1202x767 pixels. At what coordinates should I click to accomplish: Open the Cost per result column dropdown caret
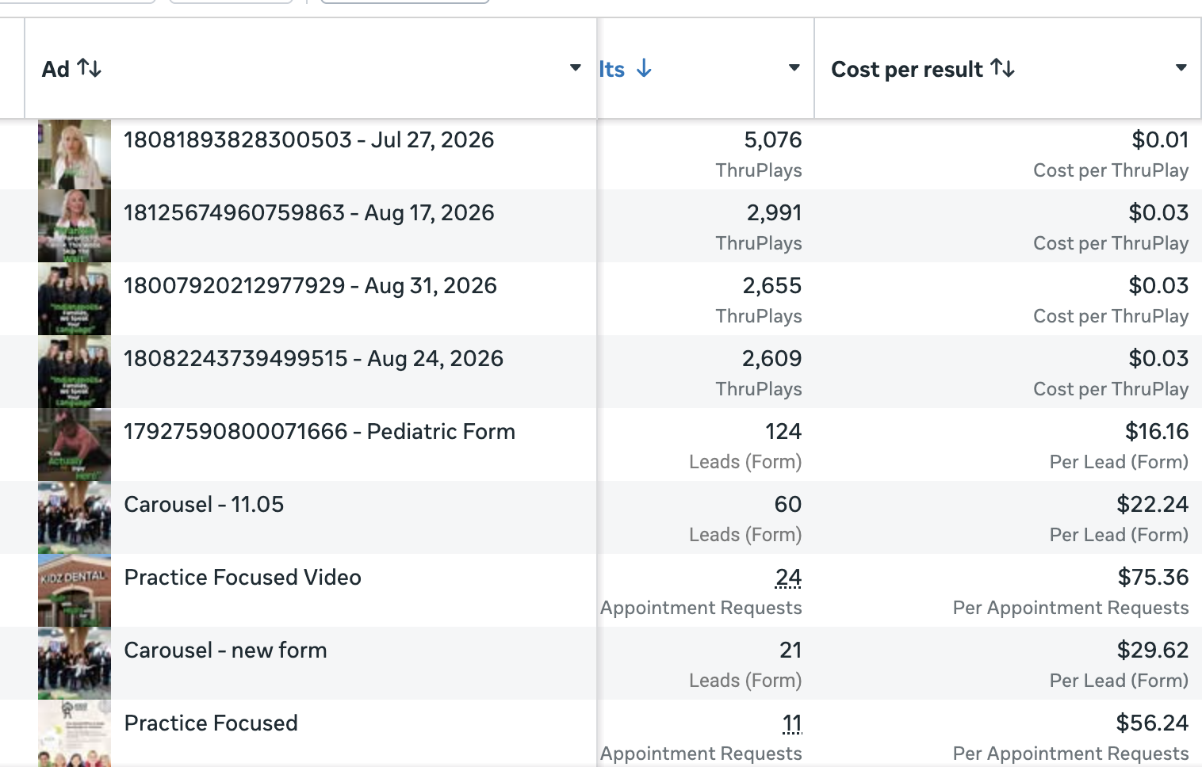[1181, 68]
